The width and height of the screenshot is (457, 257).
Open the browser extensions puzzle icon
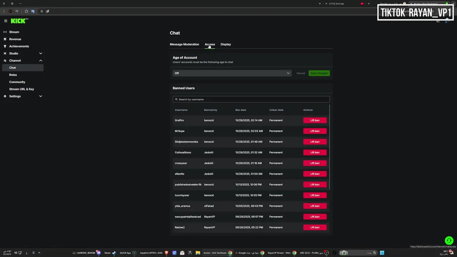click(x=26, y=11)
